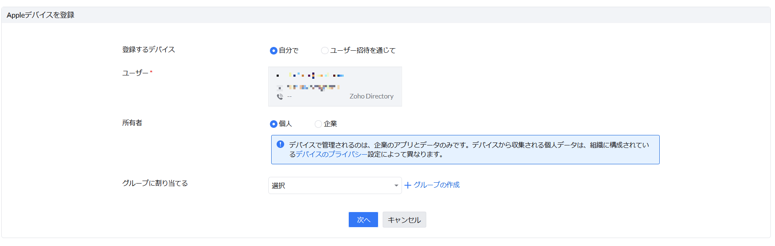Click the グループに割り当てる label
Image resolution: width=775 pixels, height=246 pixels.
[155, 183]
